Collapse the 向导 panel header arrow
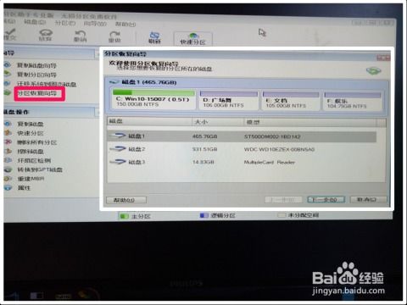The height and width of the screenshot is (305, 407). [x=97, y=54]
